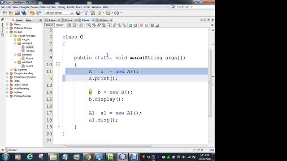Run project with green play icon
The width and height of the screenshot is (287, 161).
pos(100,13)
